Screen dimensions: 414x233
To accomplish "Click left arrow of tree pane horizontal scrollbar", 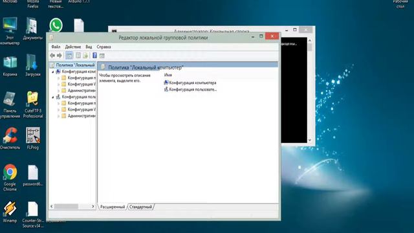I will pyautogui.click(x=52, y=206).
